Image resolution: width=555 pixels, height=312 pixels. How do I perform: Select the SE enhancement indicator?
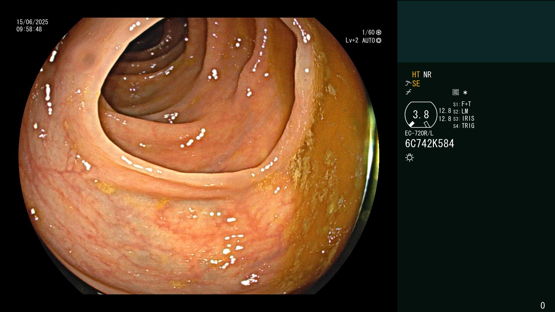pyautogui.click(x=416, y=84)
